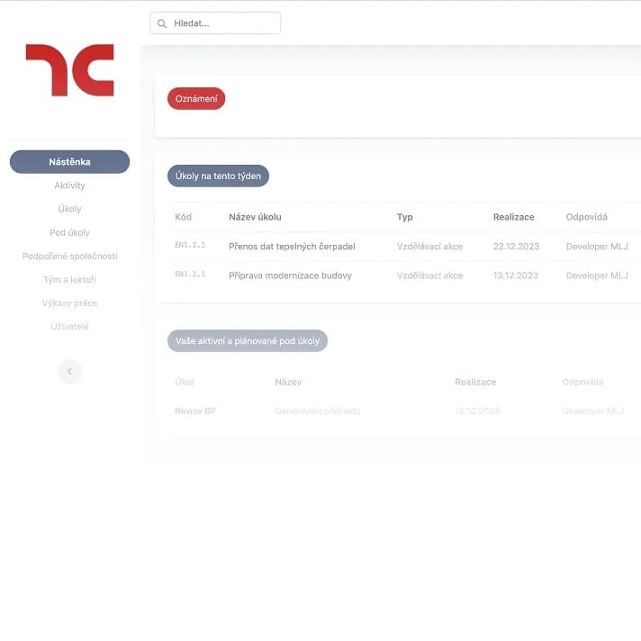Open Uživatelé in sidebar
This screenshot has height=641, width=641.
pyautogui.click(x=70, y=327)
